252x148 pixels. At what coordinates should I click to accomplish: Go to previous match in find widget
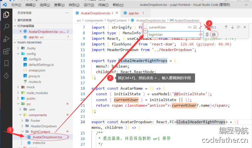(x=226, y=27)
